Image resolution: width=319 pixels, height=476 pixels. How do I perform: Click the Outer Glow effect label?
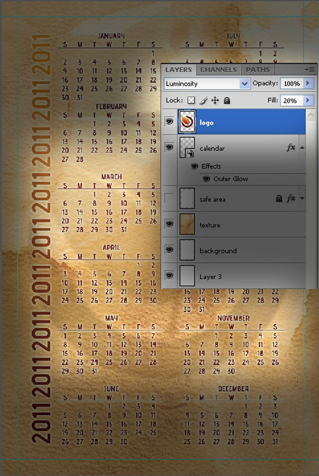point(231,179)
